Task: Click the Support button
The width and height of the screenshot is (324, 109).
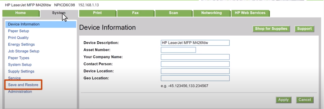Action: (x=304, y=29)
